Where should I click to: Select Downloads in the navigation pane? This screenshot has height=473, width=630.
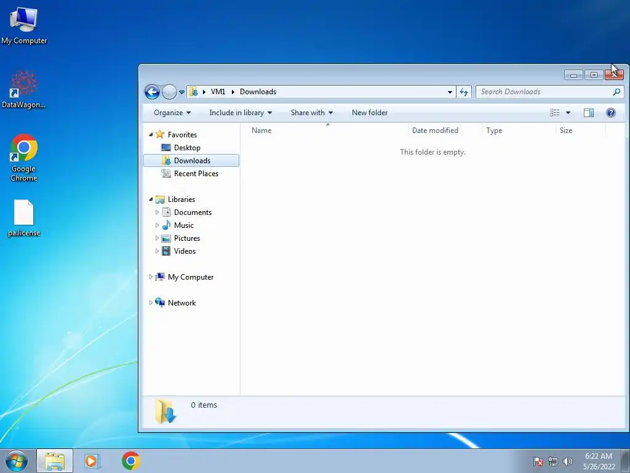(191, 161)
